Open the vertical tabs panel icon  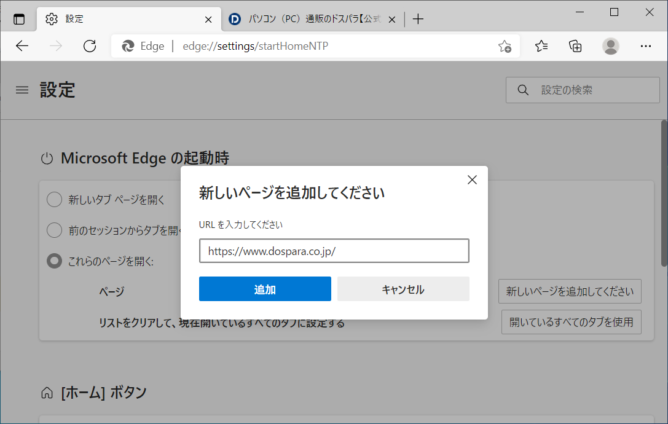click(19, 19)
